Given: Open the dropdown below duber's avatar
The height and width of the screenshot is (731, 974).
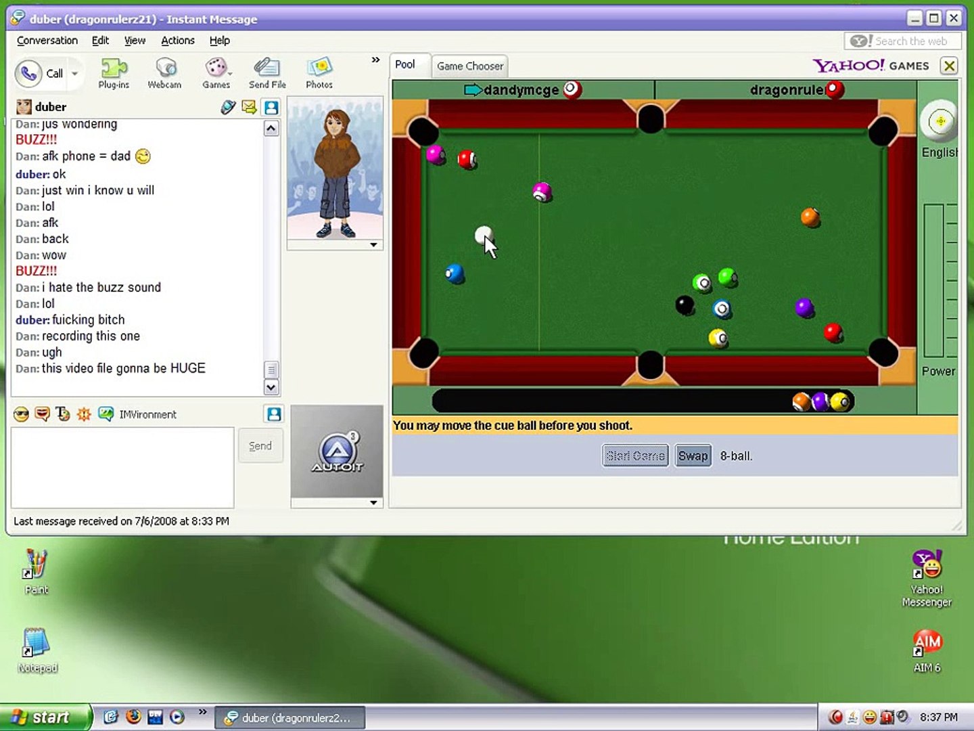Looking at the screenshot, I should [373, 245].
